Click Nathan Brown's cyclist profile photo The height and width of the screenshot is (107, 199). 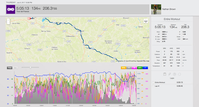coord(156,9)
